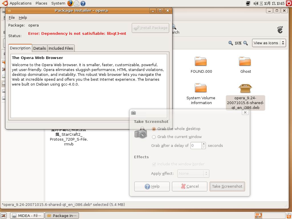Click the GNOME foot logo in file browser
This screenshot has width=292, height=219.
click(x=280, y=30)
